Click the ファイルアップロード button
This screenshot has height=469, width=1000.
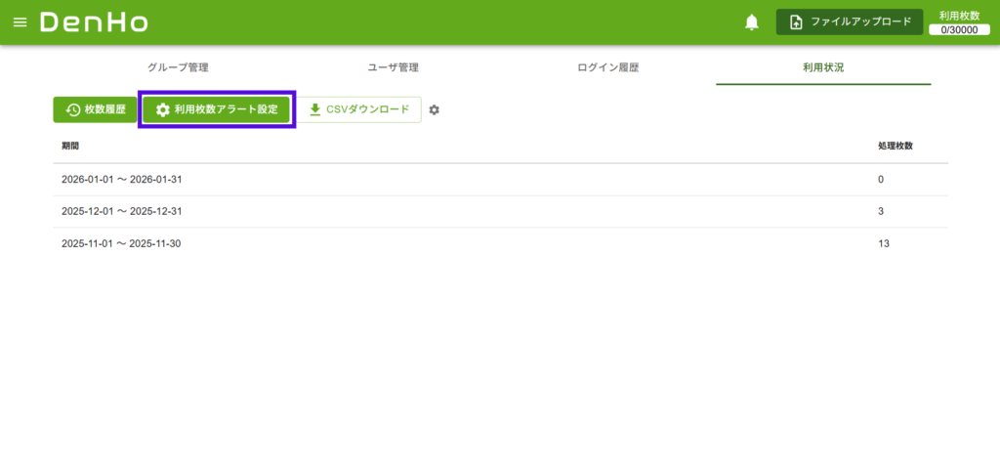pos(850,21)
